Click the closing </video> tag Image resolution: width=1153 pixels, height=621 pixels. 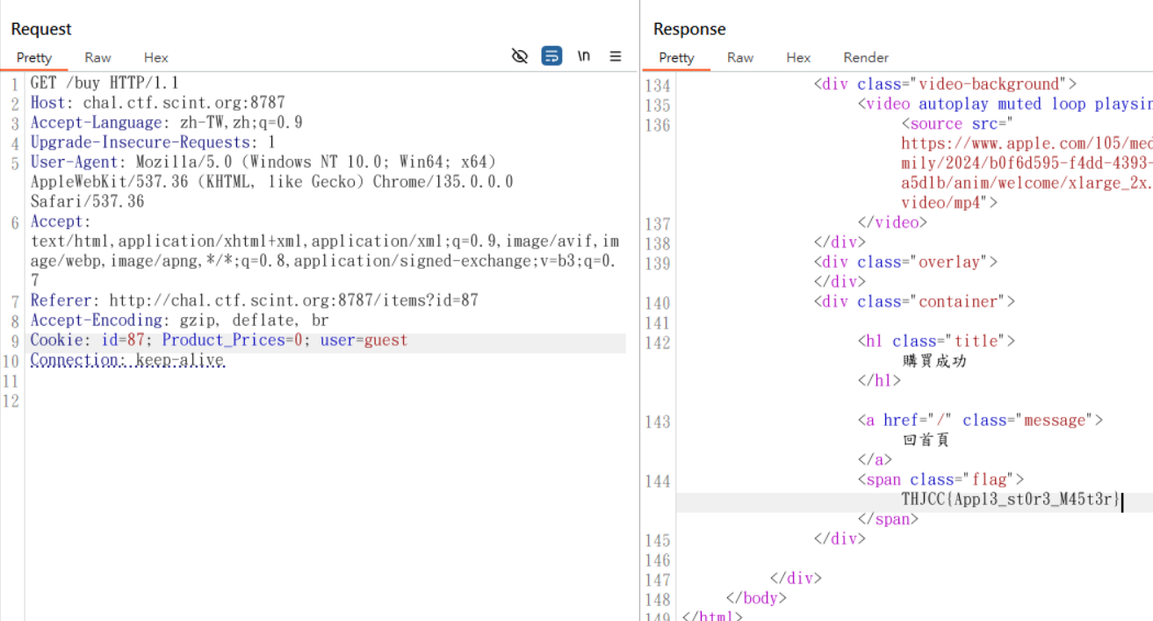892,222
